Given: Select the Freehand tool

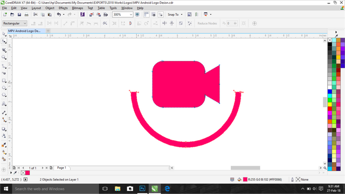Looking at the screenshot, I should [x=4, y=66].
